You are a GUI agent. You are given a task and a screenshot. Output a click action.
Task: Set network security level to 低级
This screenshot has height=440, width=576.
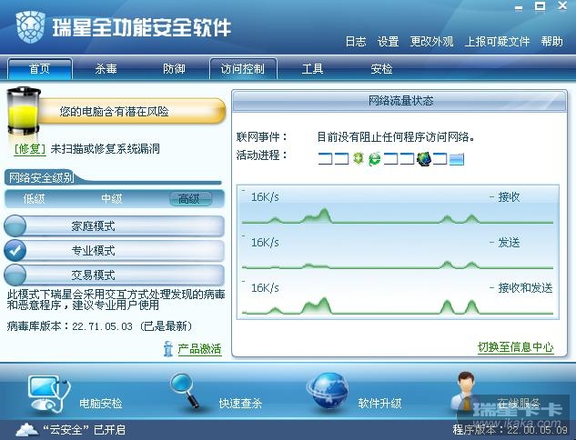click(x=34, y=199)
